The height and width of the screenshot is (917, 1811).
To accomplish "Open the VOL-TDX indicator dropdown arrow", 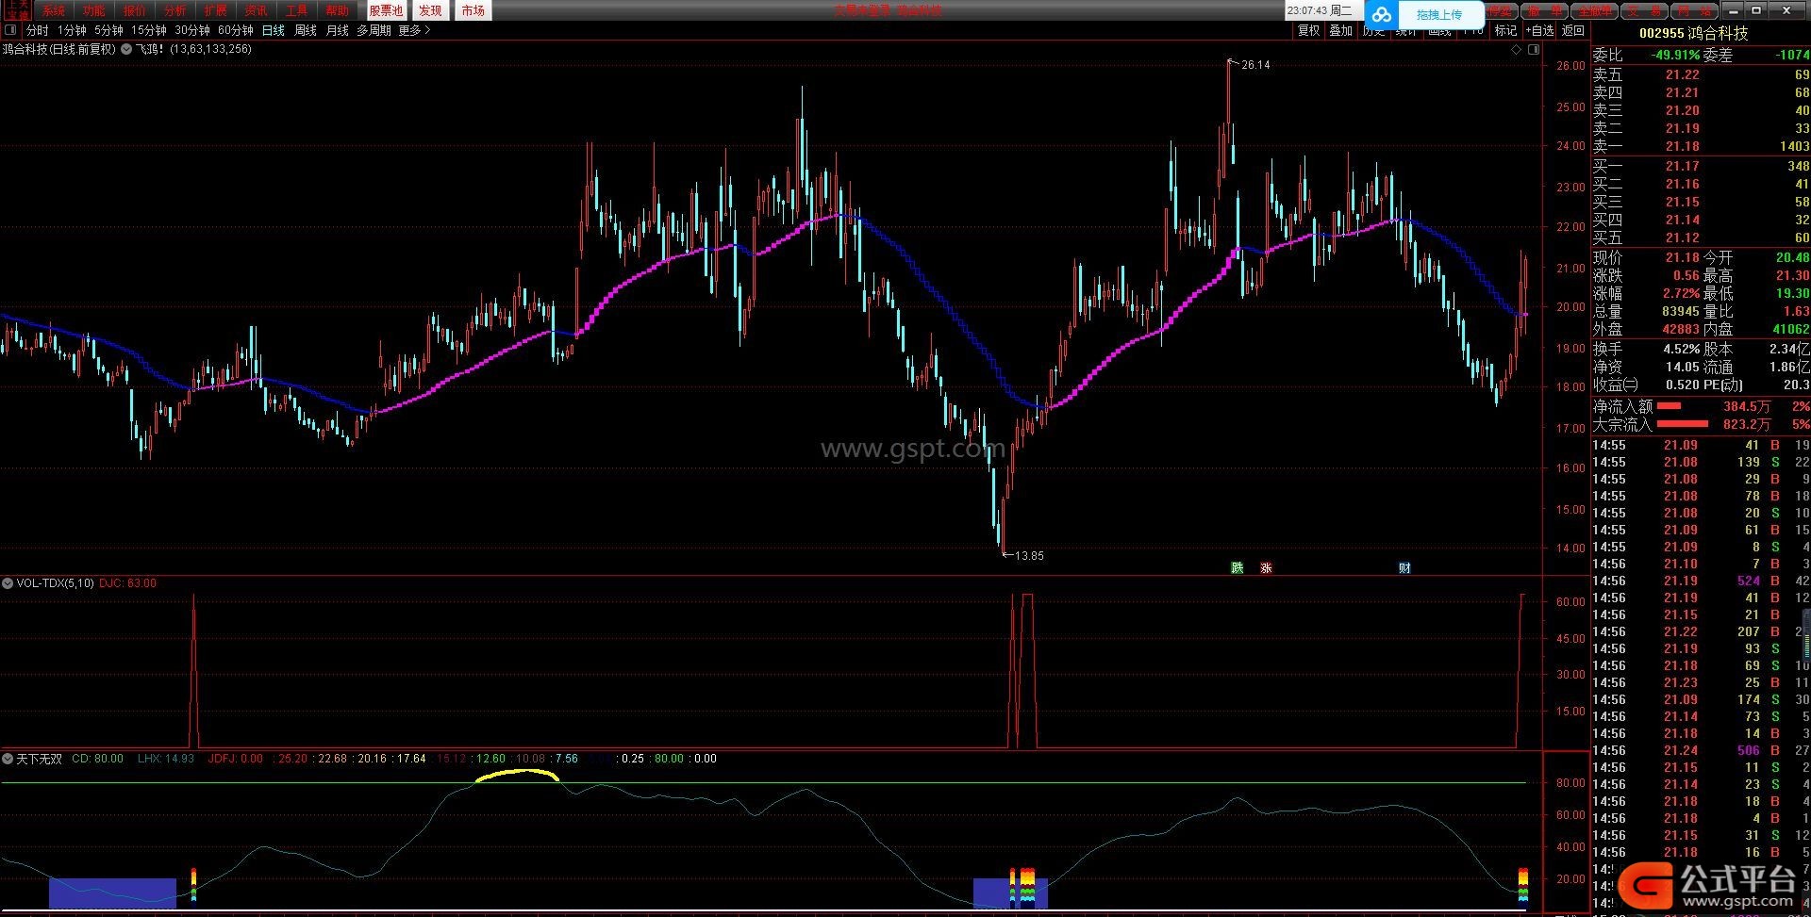I will [x=8, y=583].
